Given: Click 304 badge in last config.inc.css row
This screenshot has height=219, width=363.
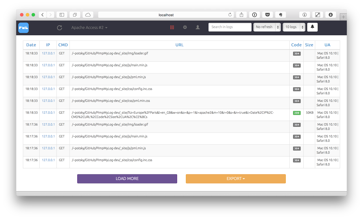Looking at the screenshot, I should point(297,160).
